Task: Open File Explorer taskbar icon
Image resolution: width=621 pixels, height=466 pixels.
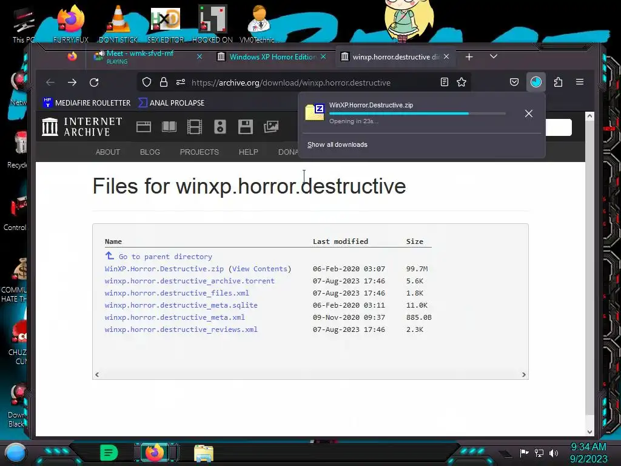Action: click(204, 453)
